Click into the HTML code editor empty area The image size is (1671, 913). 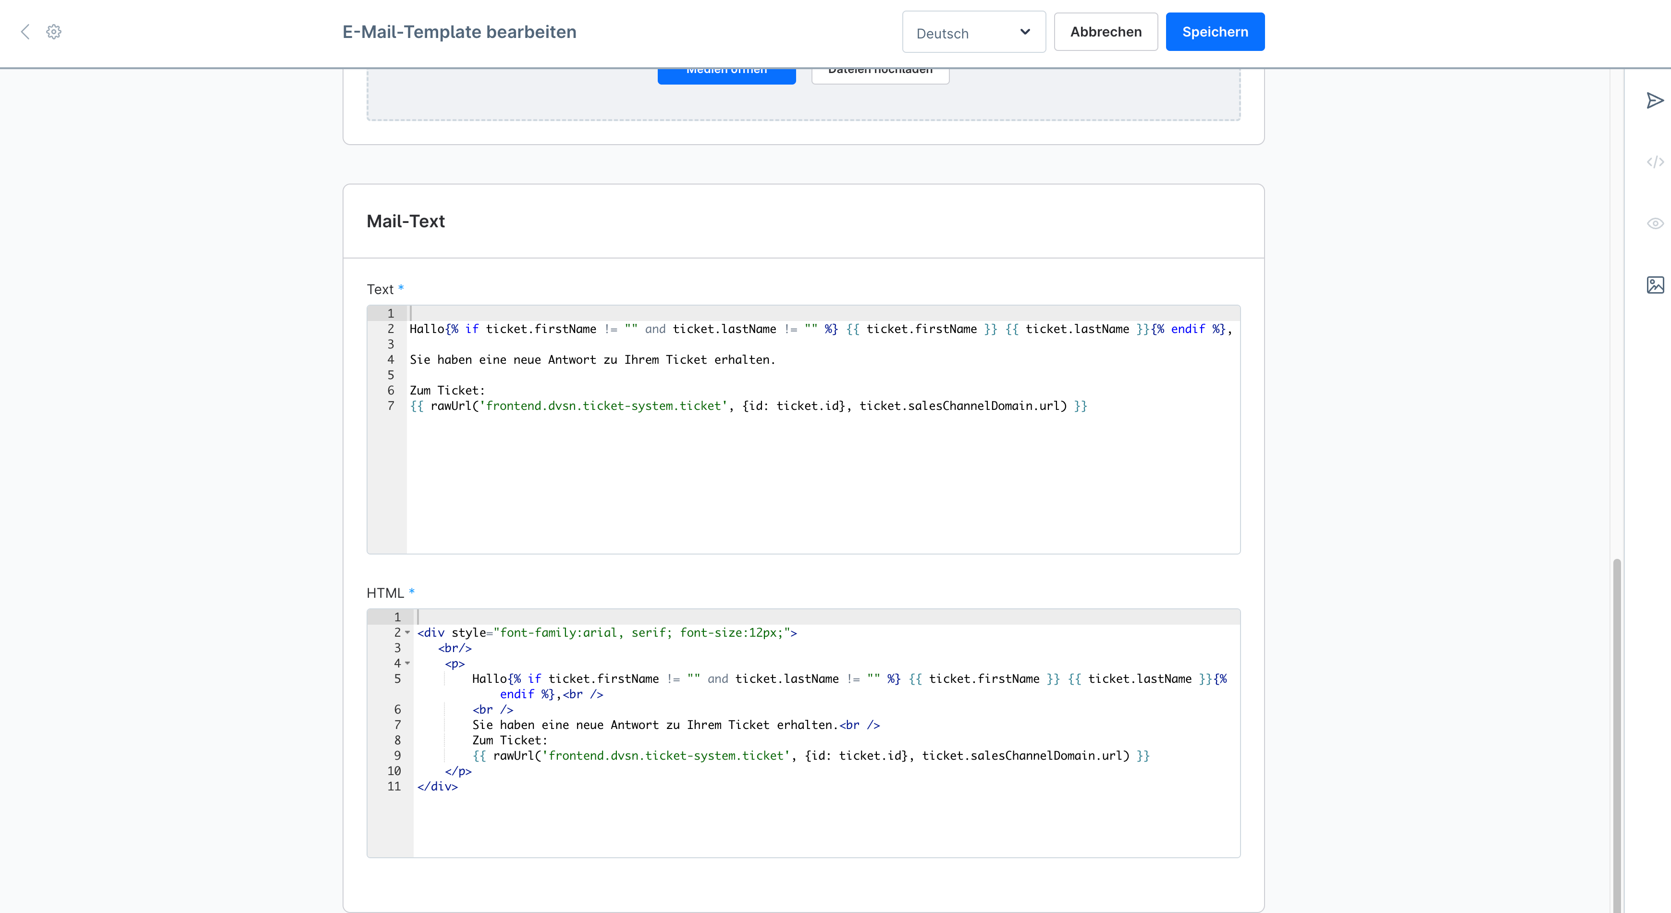coord(826,824)
